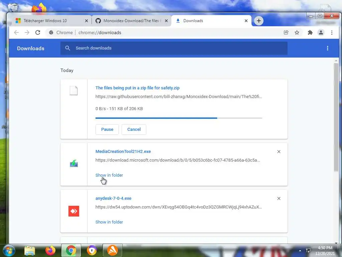Click the scrollbar up arrow
The height and width of the screenshot is (257, 342).
click(x=336, y=60)
